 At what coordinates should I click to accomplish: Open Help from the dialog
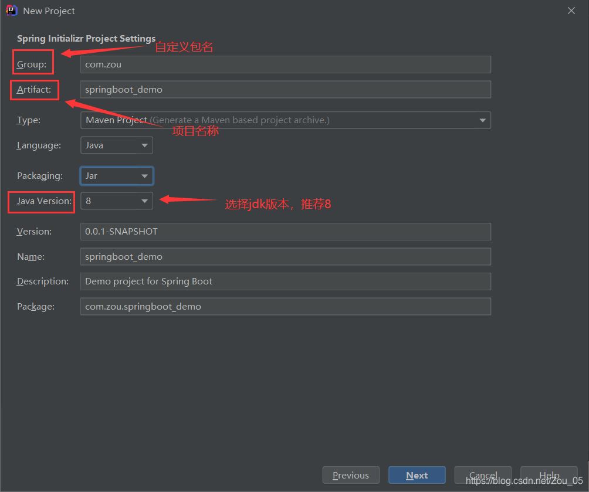click(549, 475)
